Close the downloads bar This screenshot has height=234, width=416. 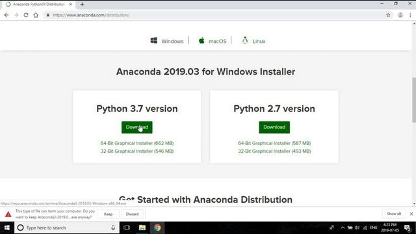tap(411, 214)
